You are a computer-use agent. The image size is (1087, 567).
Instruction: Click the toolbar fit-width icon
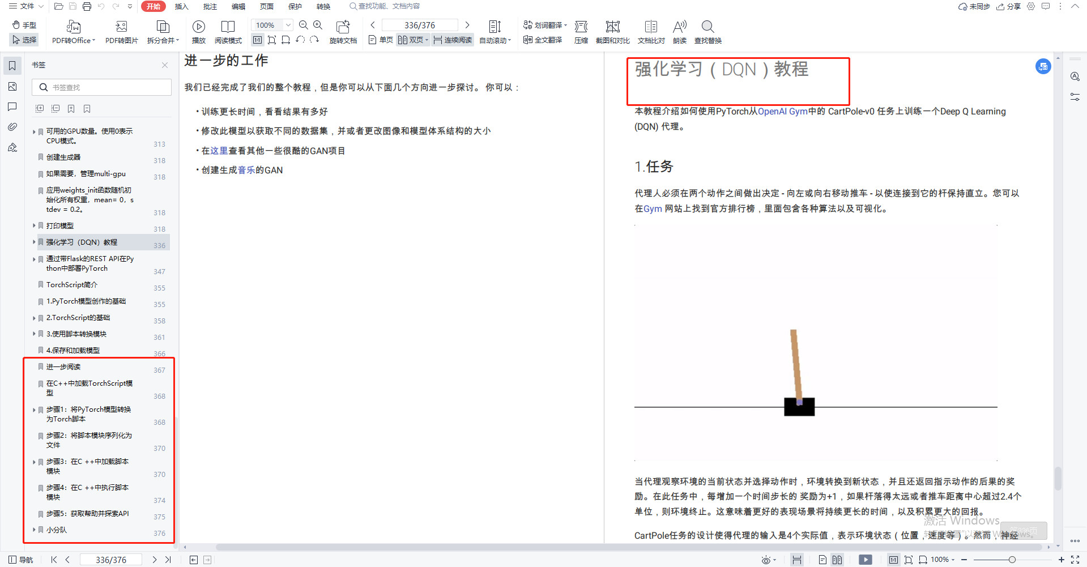pos(286,40)
